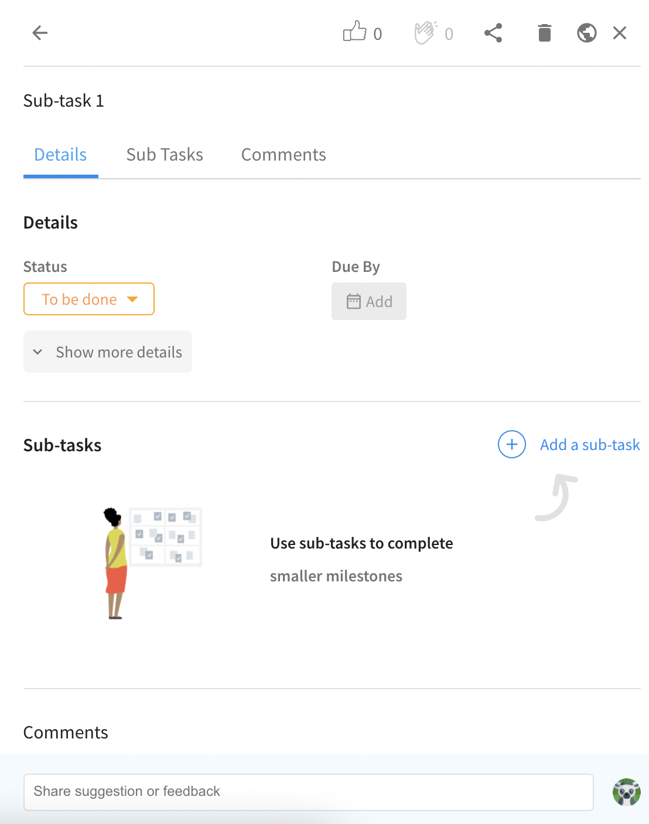Focus the Share suggestion or feedback field
This screenshot has height=824, width=649.
[309, 792]
